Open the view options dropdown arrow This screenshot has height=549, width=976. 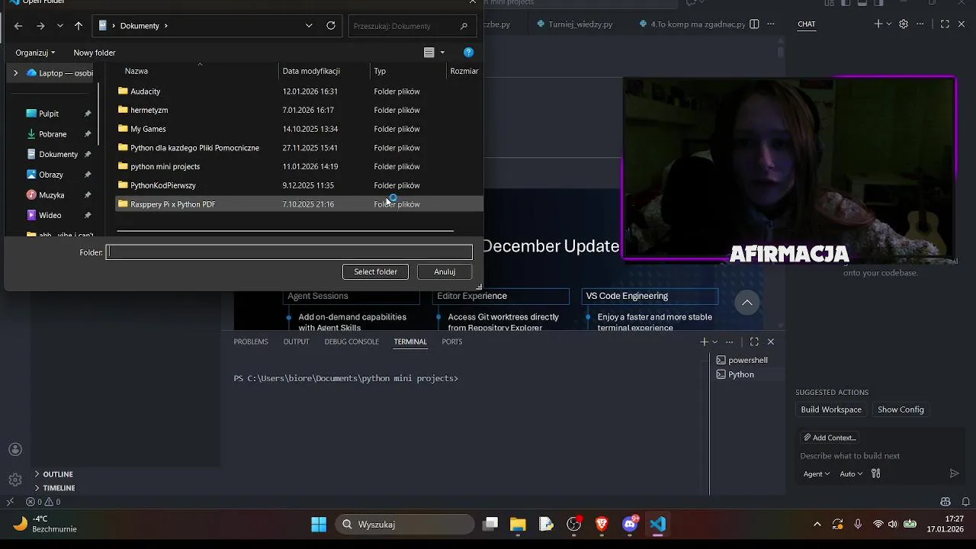click(x=442, y=53)
